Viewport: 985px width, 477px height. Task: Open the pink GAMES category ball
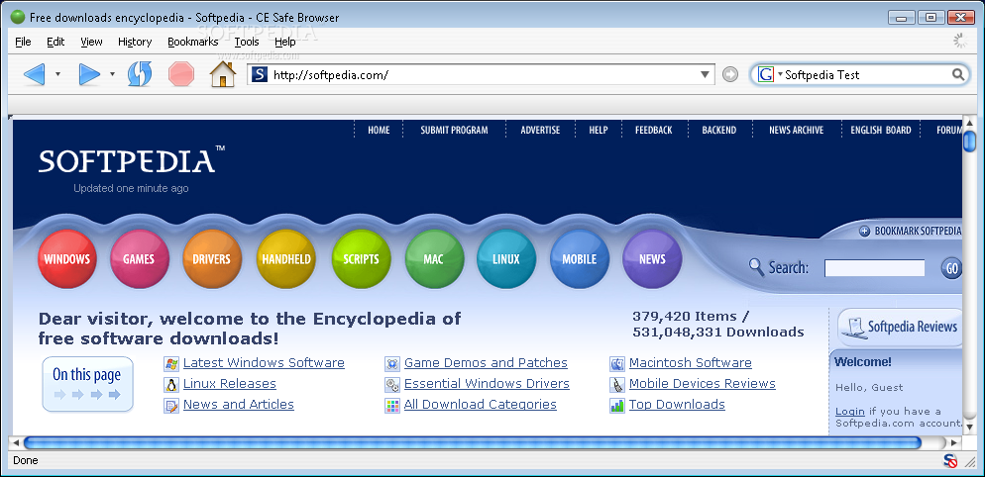140,258
